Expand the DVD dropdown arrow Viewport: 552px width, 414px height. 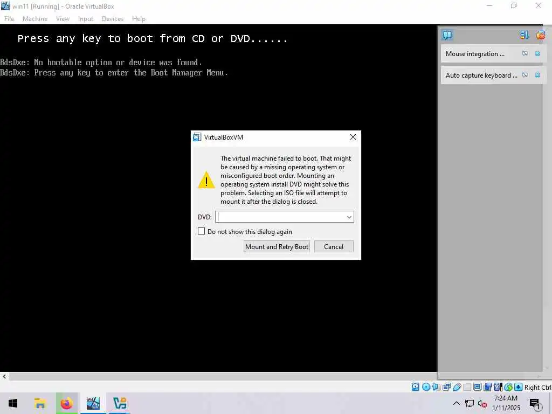(349, 217)
